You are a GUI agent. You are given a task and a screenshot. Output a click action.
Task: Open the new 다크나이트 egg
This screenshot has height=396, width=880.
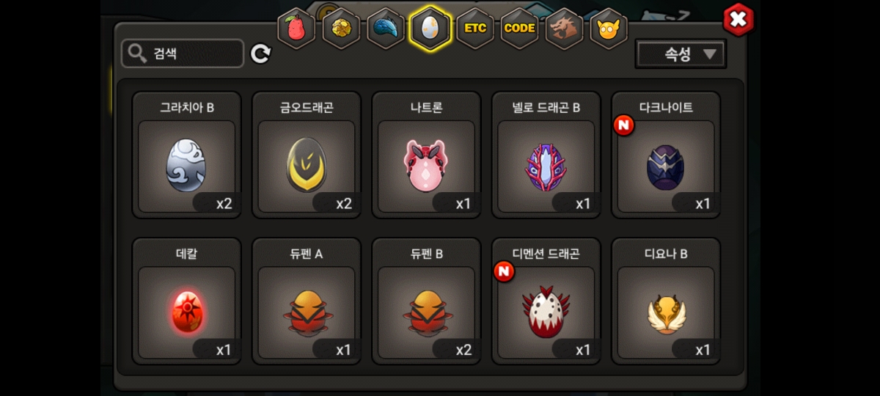pos(666,155)
